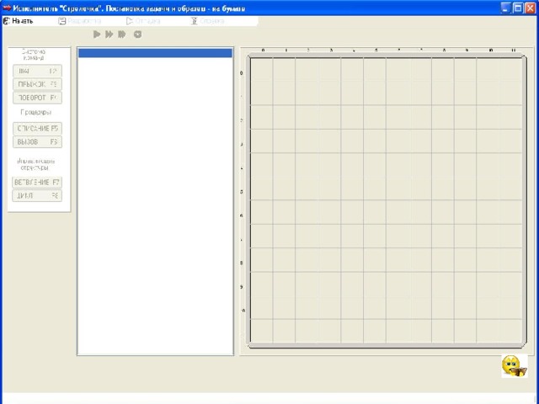Select the highlighted blue program line
This screenshot has width=539, height=404.
tap(155, 53)
